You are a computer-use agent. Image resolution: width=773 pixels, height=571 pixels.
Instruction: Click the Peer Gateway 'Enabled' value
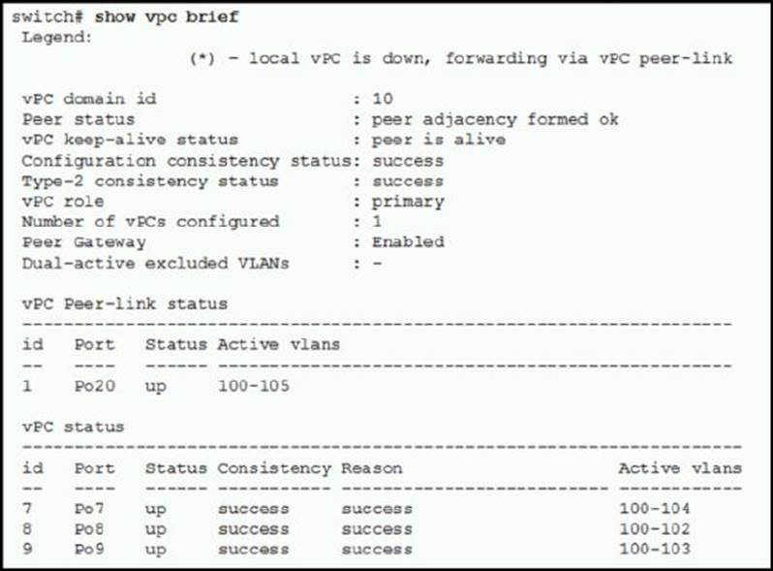[408, 242]
